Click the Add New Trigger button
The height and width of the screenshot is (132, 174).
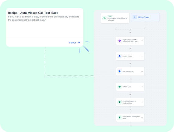pos(145,17)
